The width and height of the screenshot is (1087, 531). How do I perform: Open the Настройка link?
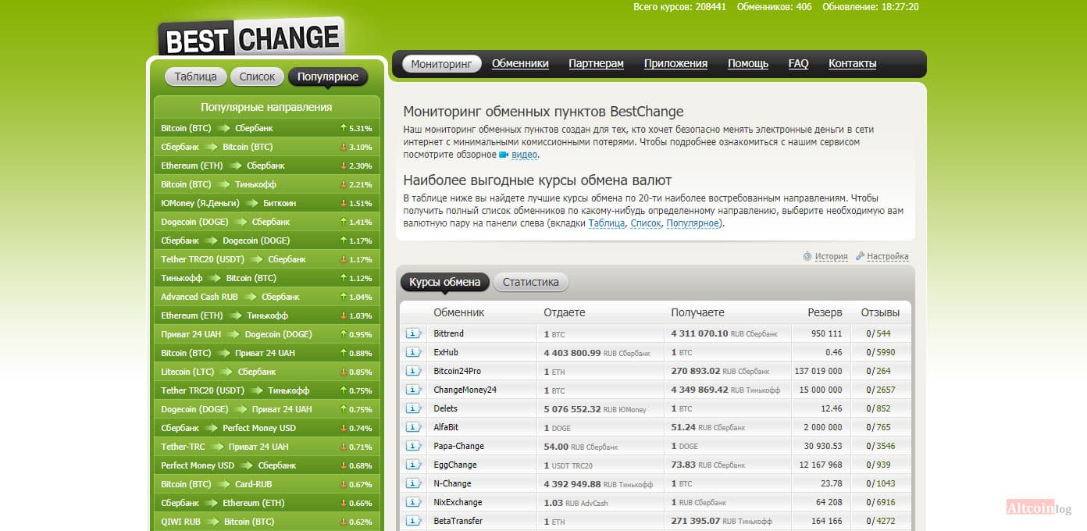coord(888,256)
